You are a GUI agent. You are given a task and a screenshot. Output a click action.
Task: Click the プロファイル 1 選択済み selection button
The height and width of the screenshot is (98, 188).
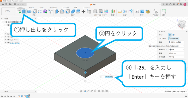pos(174,38)
